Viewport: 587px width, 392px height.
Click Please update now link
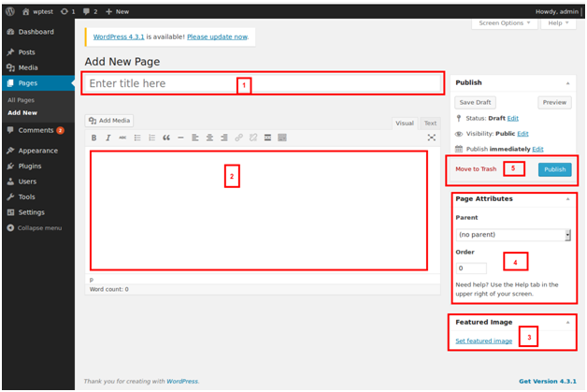[217, 36]
